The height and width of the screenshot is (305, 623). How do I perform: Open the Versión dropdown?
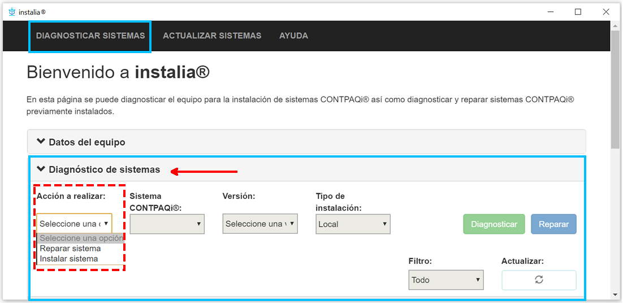pos(260,224)
